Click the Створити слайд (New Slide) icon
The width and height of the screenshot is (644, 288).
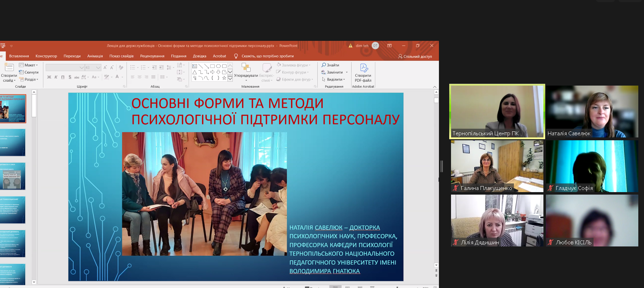point(9,67)
